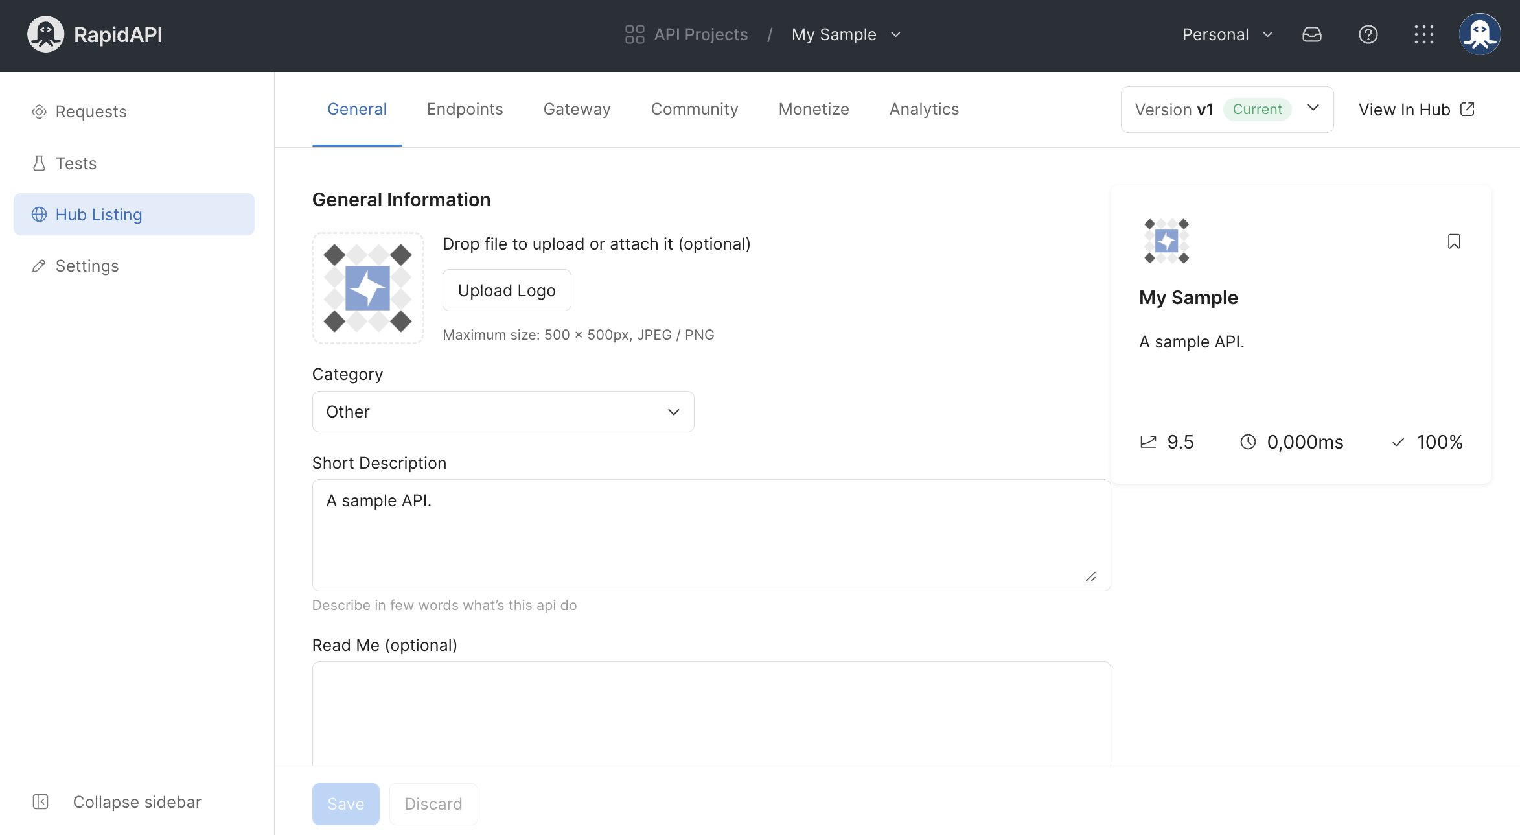Viewport: 1520px width, 835px height.
Task: Open Settings in the sidebar
Action: pyautogui.click(x=134, y=266)
